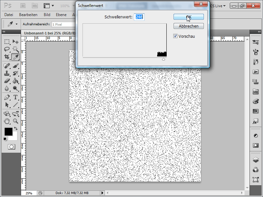Select the History Brush tool
This screenshot has width=263, height=197.
(x=15, y=73)
